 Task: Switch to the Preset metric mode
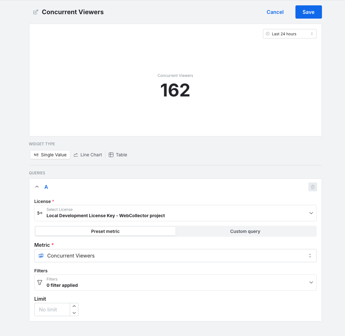tap(105, 231)
